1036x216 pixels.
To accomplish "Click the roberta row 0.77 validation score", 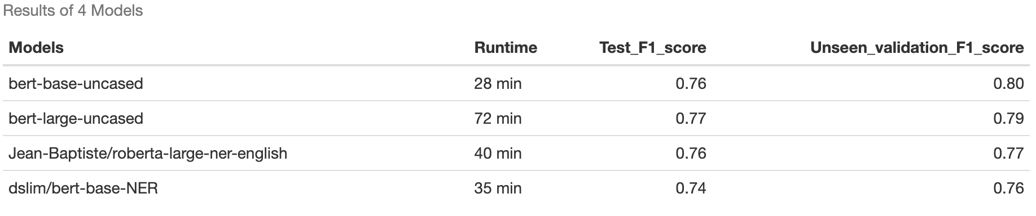I will click(1008, 154).
